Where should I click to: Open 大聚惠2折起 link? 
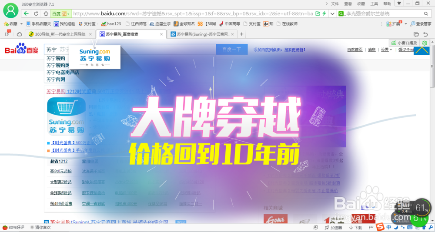point(61,182)
